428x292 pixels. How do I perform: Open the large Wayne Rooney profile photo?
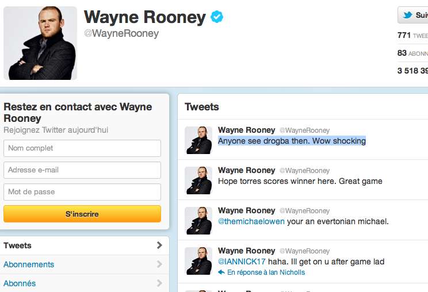[40, 43]
